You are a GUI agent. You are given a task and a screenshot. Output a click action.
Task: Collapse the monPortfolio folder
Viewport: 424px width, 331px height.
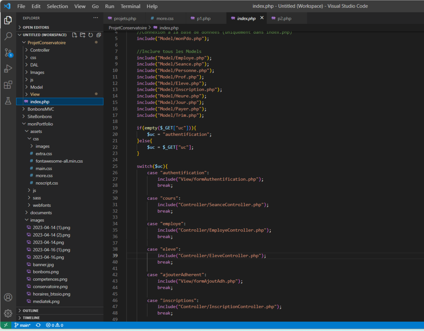pyautogui.click(x=40, y=124)
